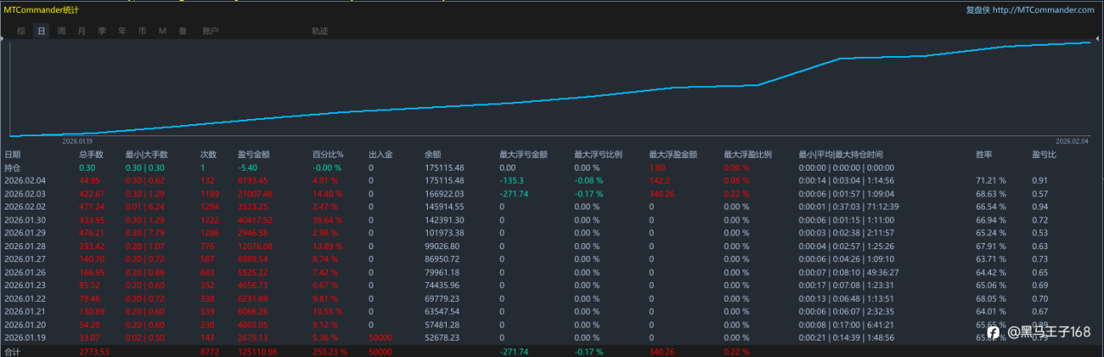Select the 2026.02.02 date row
This screenshot has width=1104, height=357.
click(x=552, y=207)
